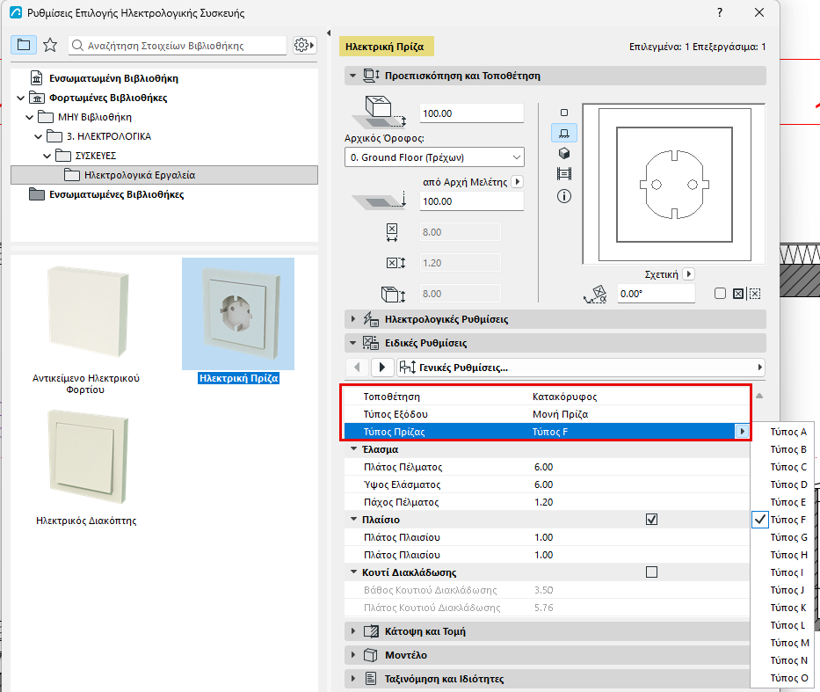Viewport: 820px width, 692px height.
Task: Expand the Κάτοψη και Τομή panel
Action: [x=353, y=631]
